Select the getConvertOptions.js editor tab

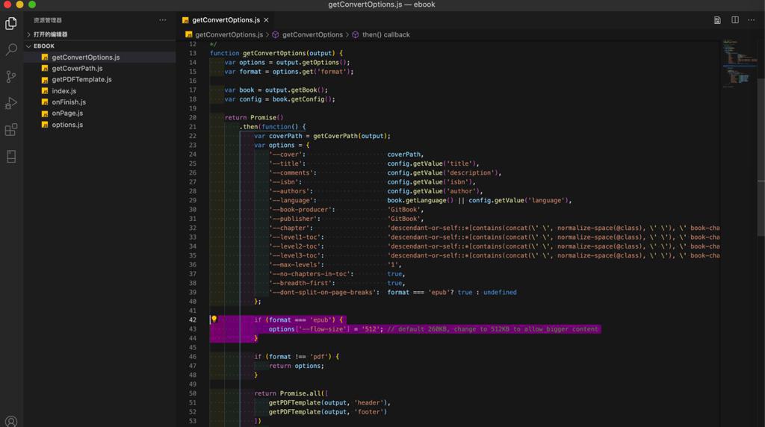(226, 20)
